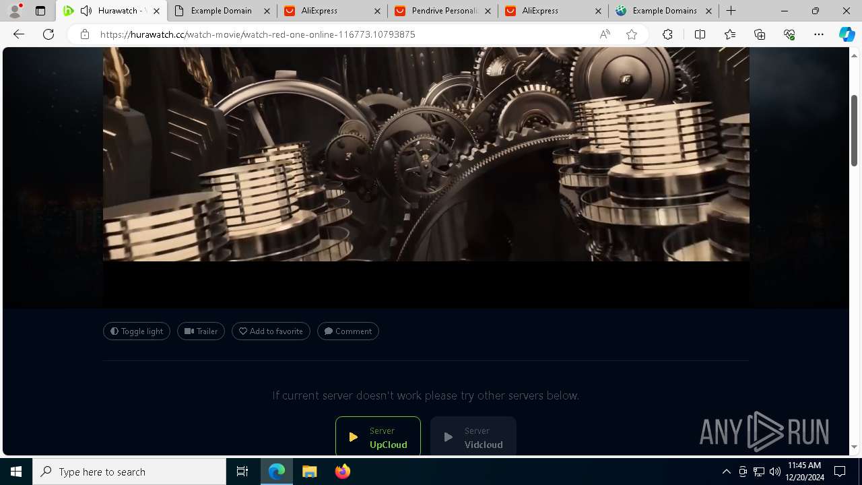Open the network tray icon

click(x=759, y=472)
